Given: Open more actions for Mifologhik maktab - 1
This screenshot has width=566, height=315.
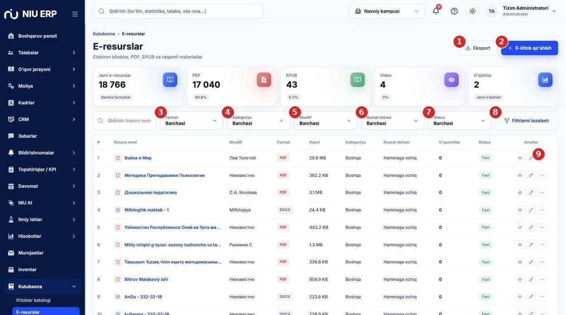Looking at the screenshot, I should click(542, 210).
